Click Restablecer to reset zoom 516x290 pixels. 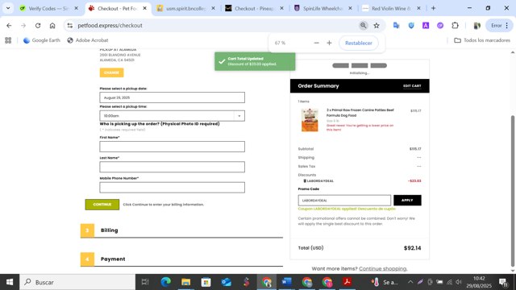coord(358,43)
